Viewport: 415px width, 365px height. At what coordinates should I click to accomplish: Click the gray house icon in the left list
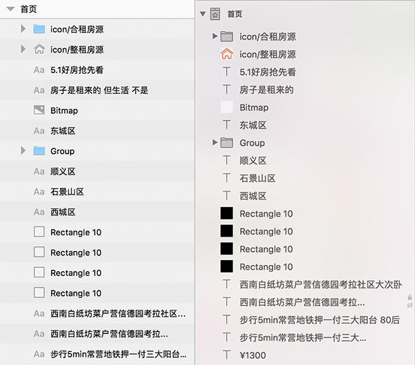(x=39, y=50)
